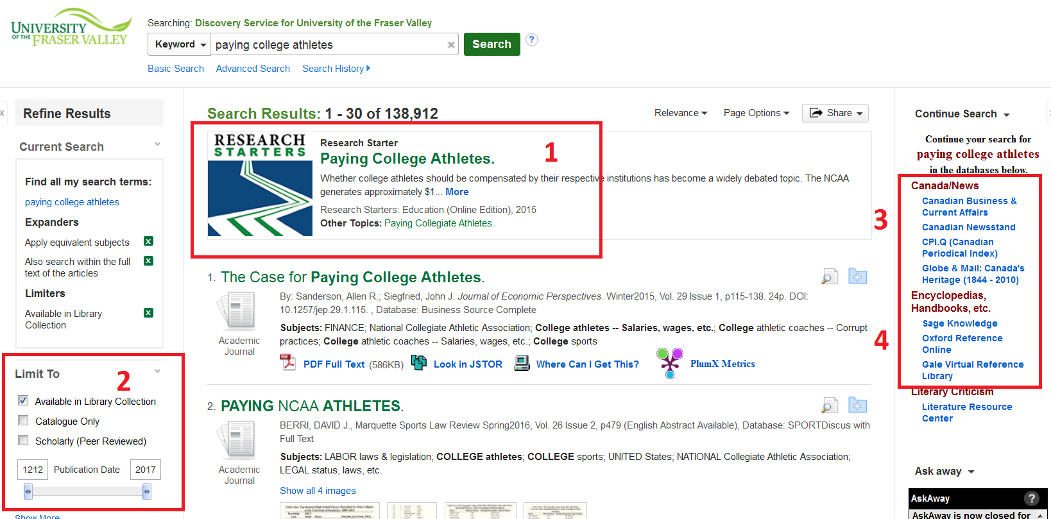
Task: Open 'Paying College Athletes.' Research Starter title
Action: point(407,158)
